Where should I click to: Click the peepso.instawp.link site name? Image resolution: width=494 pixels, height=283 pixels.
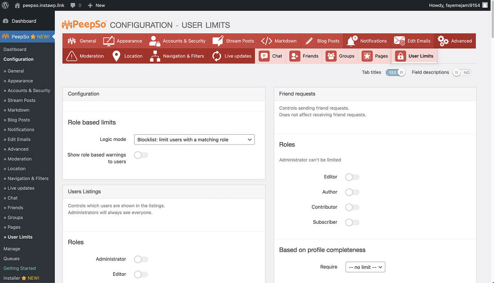click(44, 5)
